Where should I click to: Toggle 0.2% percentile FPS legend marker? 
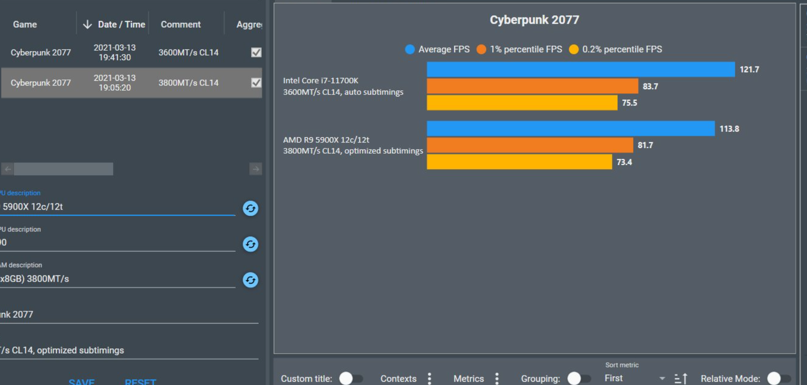click(573, 49)
